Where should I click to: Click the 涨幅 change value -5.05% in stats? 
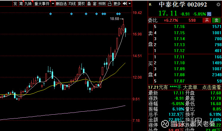point(178,104)
